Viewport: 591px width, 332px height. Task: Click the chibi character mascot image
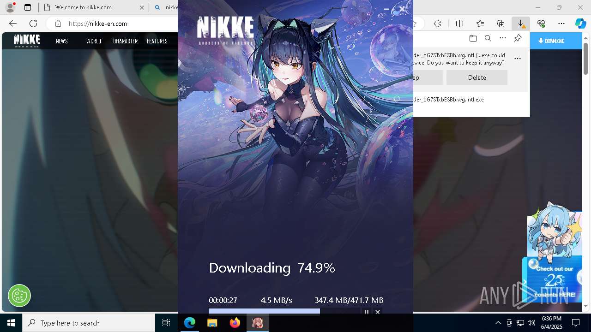(x=554, y=233)
